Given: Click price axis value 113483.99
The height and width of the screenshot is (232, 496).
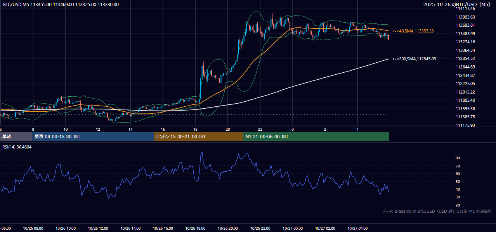Looking at the screenshot, I should point(465,34).
